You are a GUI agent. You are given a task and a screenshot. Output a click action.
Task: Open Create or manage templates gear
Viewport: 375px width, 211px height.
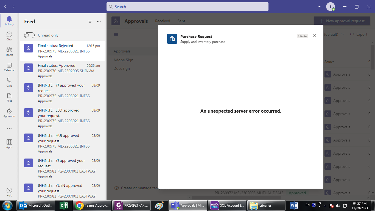pos(117,188)
